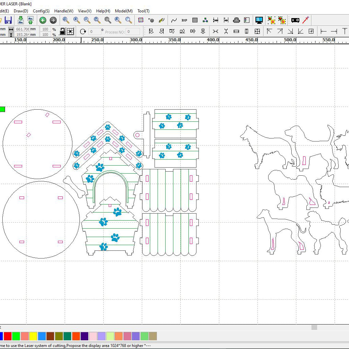
Task: Select the zoom out magnifier tool
Action: click(x=87, y=20)
